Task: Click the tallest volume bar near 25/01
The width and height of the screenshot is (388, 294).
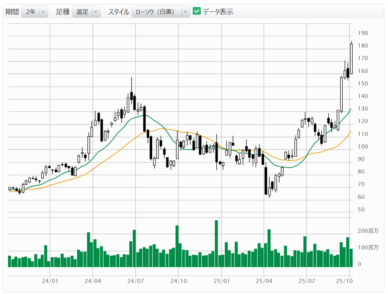Action: point(216,243)
